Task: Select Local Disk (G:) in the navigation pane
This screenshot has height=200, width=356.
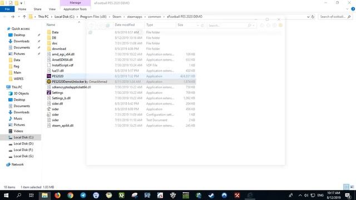Action: pyautogui.click(x=23, y=156)
